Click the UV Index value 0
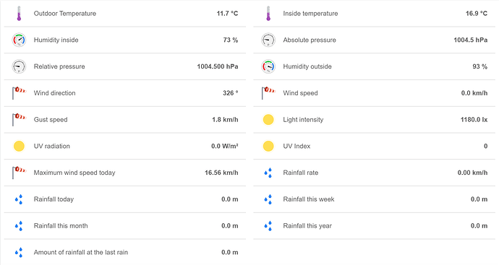The height and width of the screenshot is (265, 499). tap(486, 146)
